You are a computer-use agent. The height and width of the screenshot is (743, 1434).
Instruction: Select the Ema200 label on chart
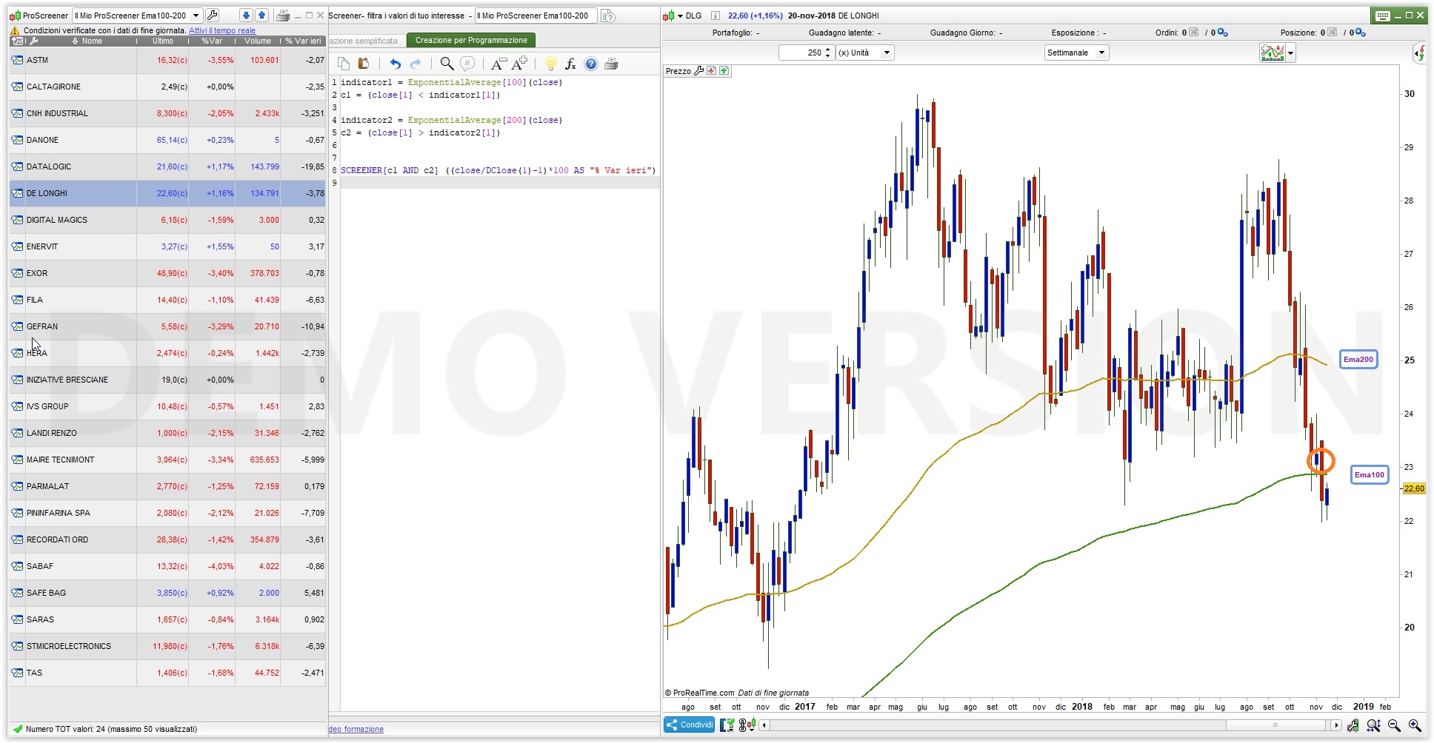coord(1358,360)
